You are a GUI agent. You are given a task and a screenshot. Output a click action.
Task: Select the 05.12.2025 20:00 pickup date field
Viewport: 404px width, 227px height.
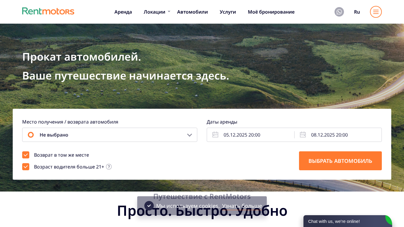pyautogui.click(x=251, y=135)
